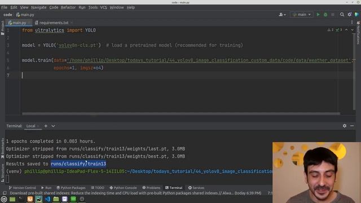The image size is (361, 203).
Task: Open IDE settings gear in top toolbar
Action: [x=350, y=15]
